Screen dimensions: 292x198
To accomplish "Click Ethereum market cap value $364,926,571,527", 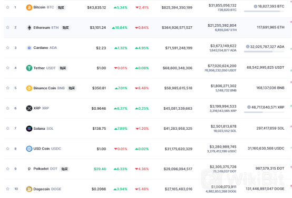I will 177,28.
